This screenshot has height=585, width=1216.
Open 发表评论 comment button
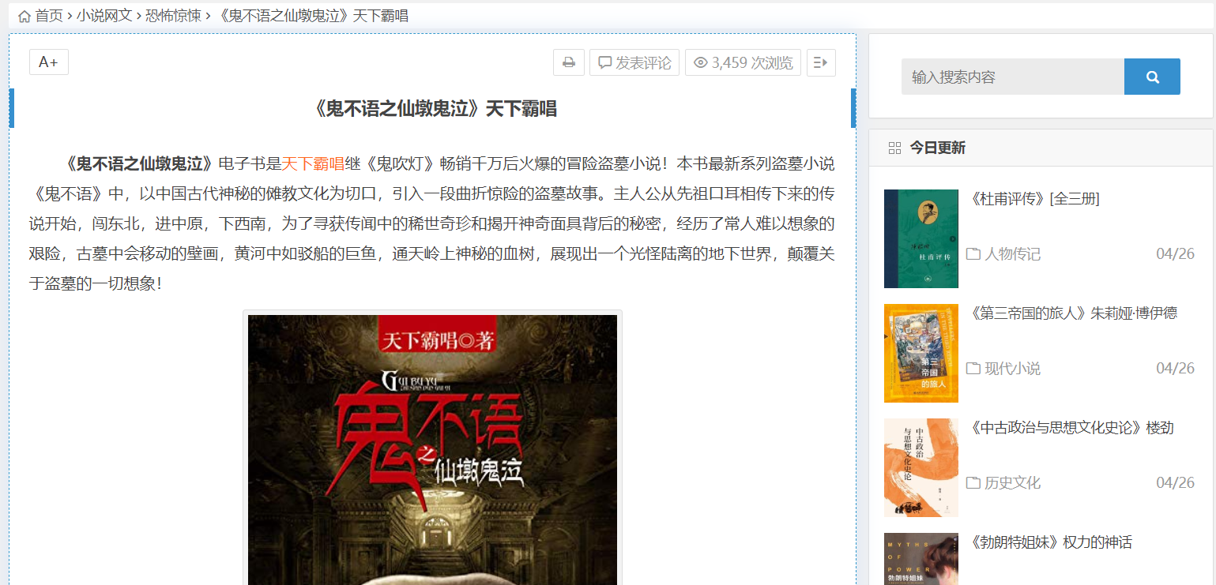click(634, 62)
